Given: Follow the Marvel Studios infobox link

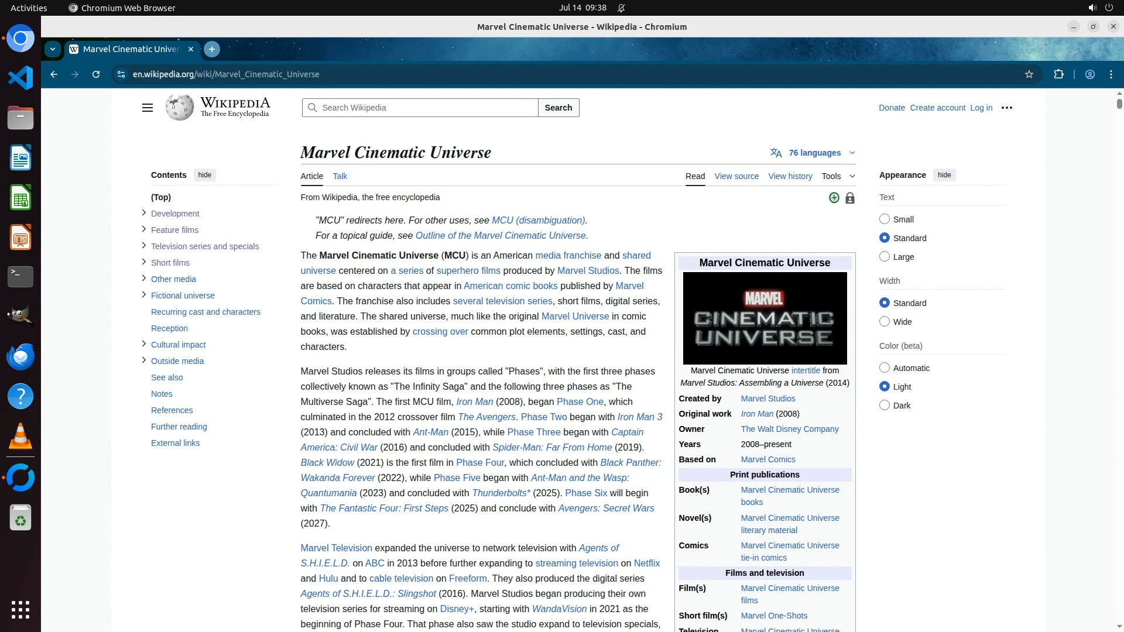Looking at the screenshot, I should [767, 399].
